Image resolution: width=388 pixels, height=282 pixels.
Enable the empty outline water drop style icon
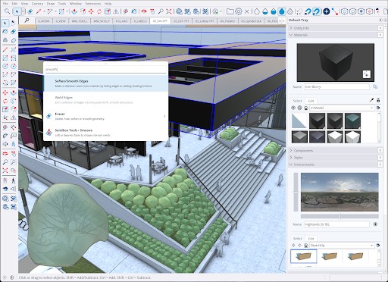pos(257,11)
